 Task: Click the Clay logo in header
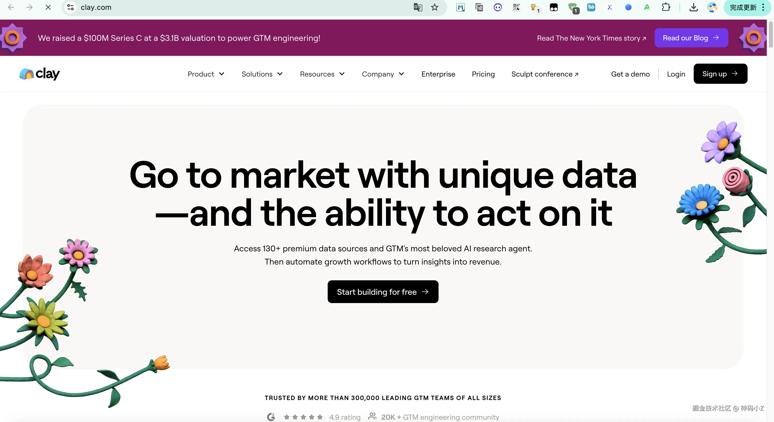[40, 74]
